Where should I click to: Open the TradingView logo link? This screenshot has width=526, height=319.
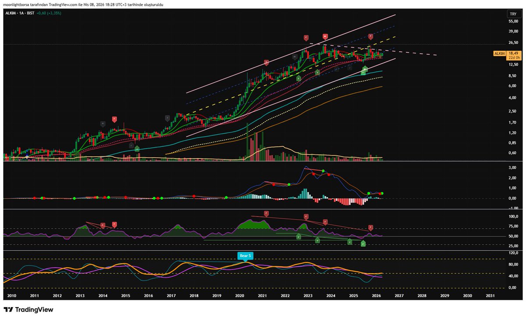(28, 309)
